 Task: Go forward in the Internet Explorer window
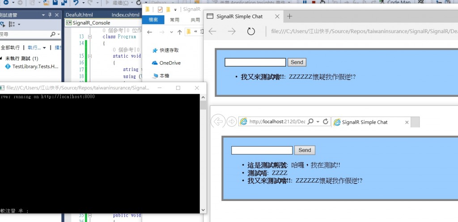click(232, 121)
